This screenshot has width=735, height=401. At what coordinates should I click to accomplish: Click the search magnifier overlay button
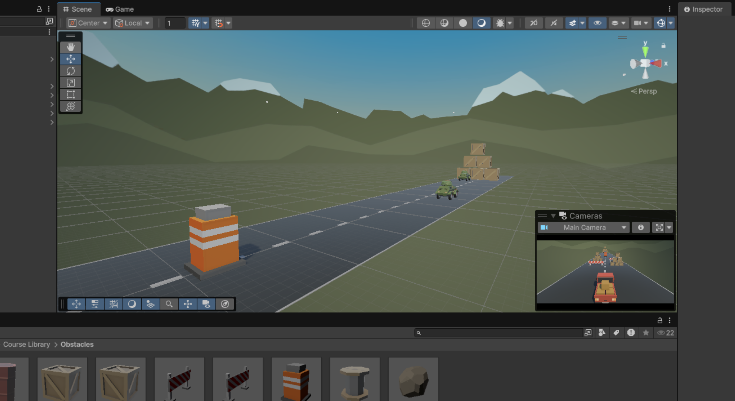[x=169, y=304]
